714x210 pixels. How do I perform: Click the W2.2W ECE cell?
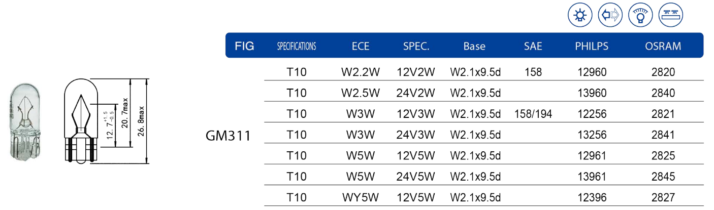click(361, 72)
